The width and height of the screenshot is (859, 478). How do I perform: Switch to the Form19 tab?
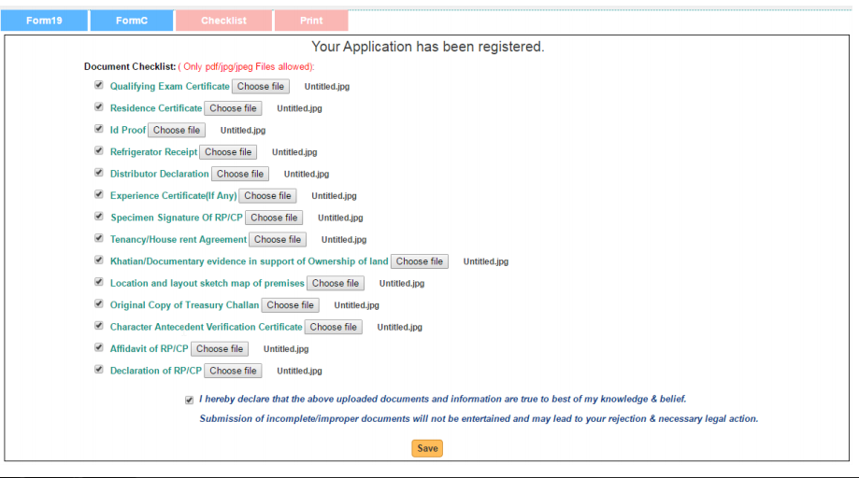[44, 21]
